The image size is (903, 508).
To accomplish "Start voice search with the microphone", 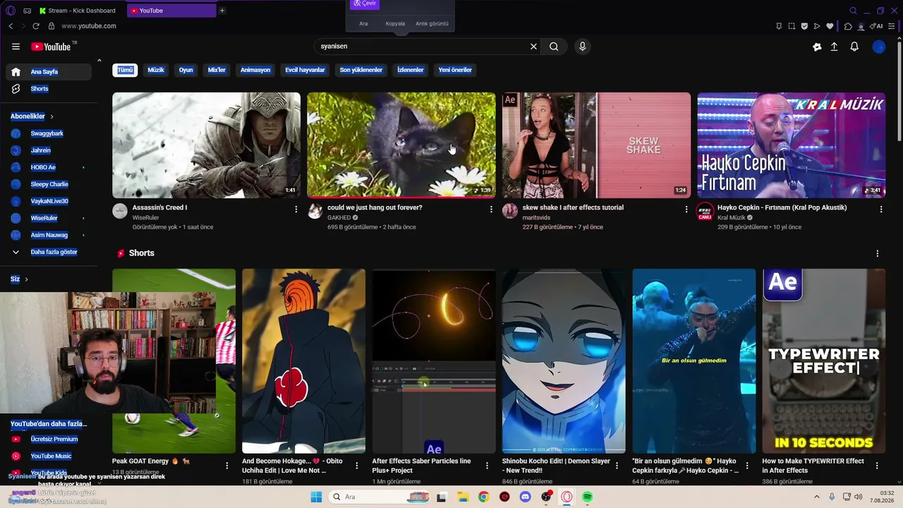I will (x=582, y=47).
